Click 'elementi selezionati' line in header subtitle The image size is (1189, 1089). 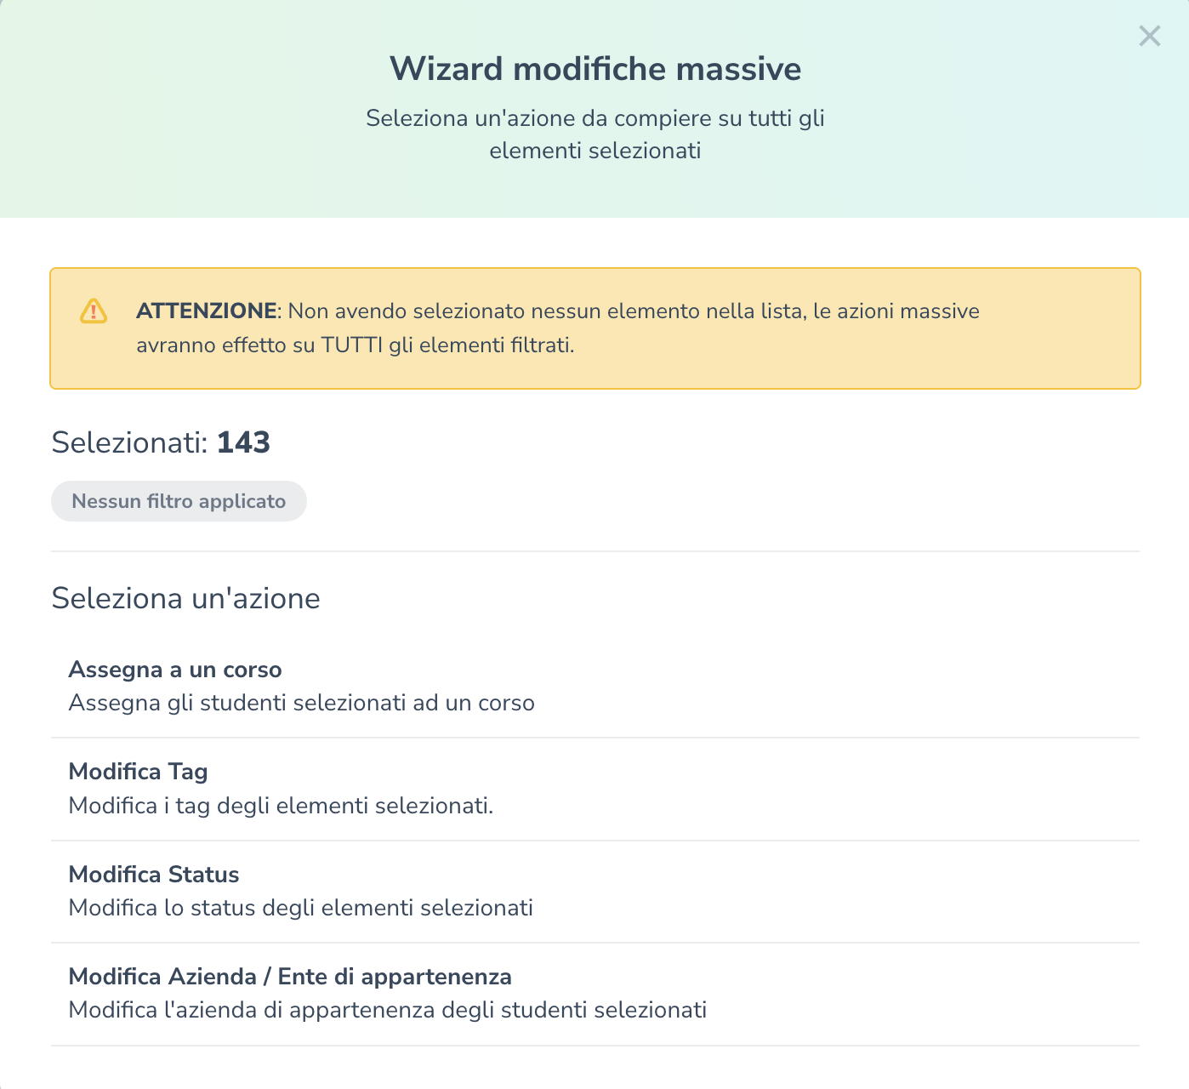pyautogui.click(x=595, y=151)
